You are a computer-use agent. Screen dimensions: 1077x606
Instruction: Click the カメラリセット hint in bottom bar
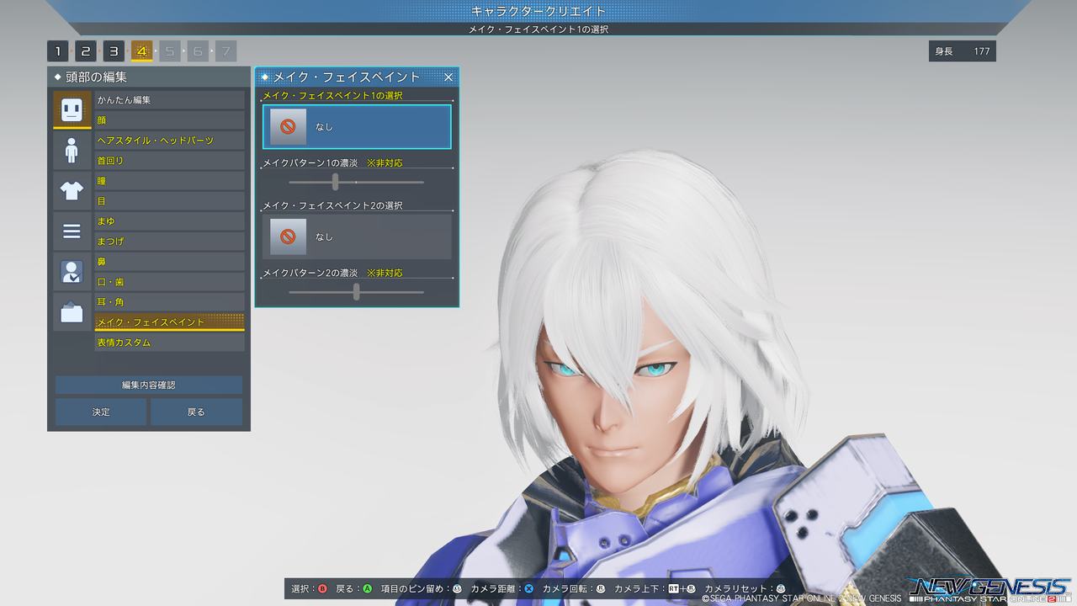pyautogui.click(x=745, y=588)
